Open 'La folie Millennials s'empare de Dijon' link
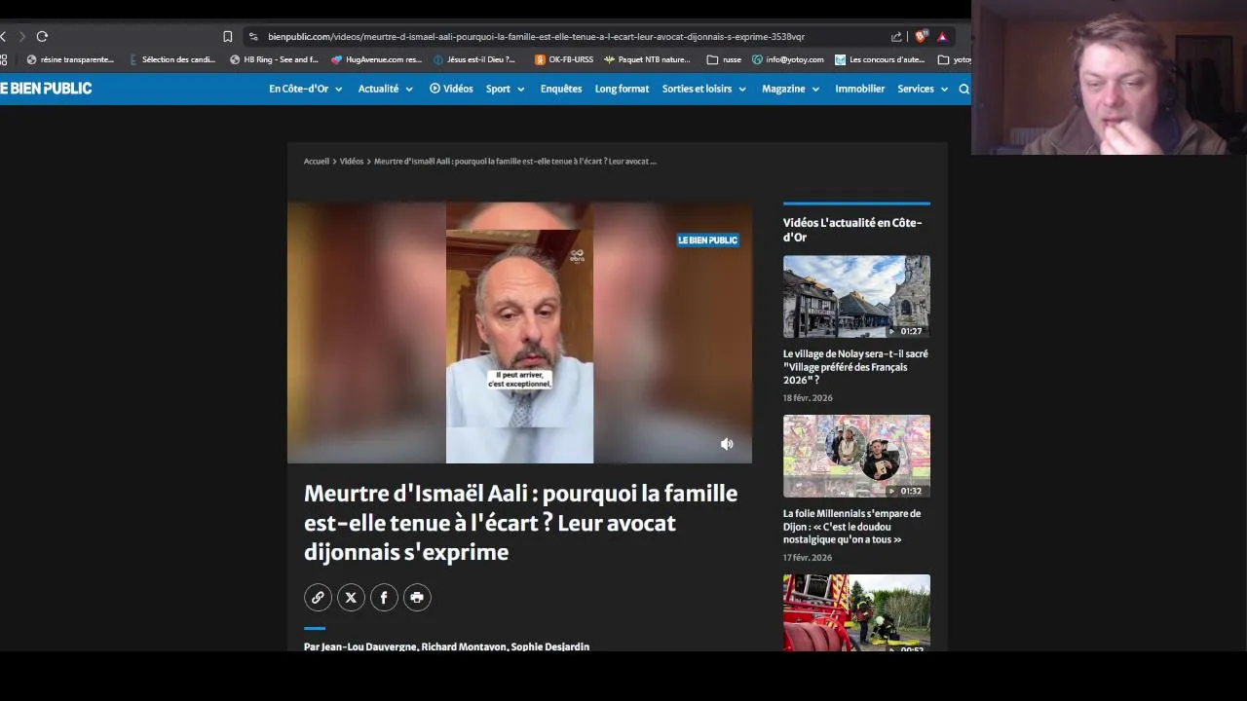The image size is (1247, 701). 851,527
